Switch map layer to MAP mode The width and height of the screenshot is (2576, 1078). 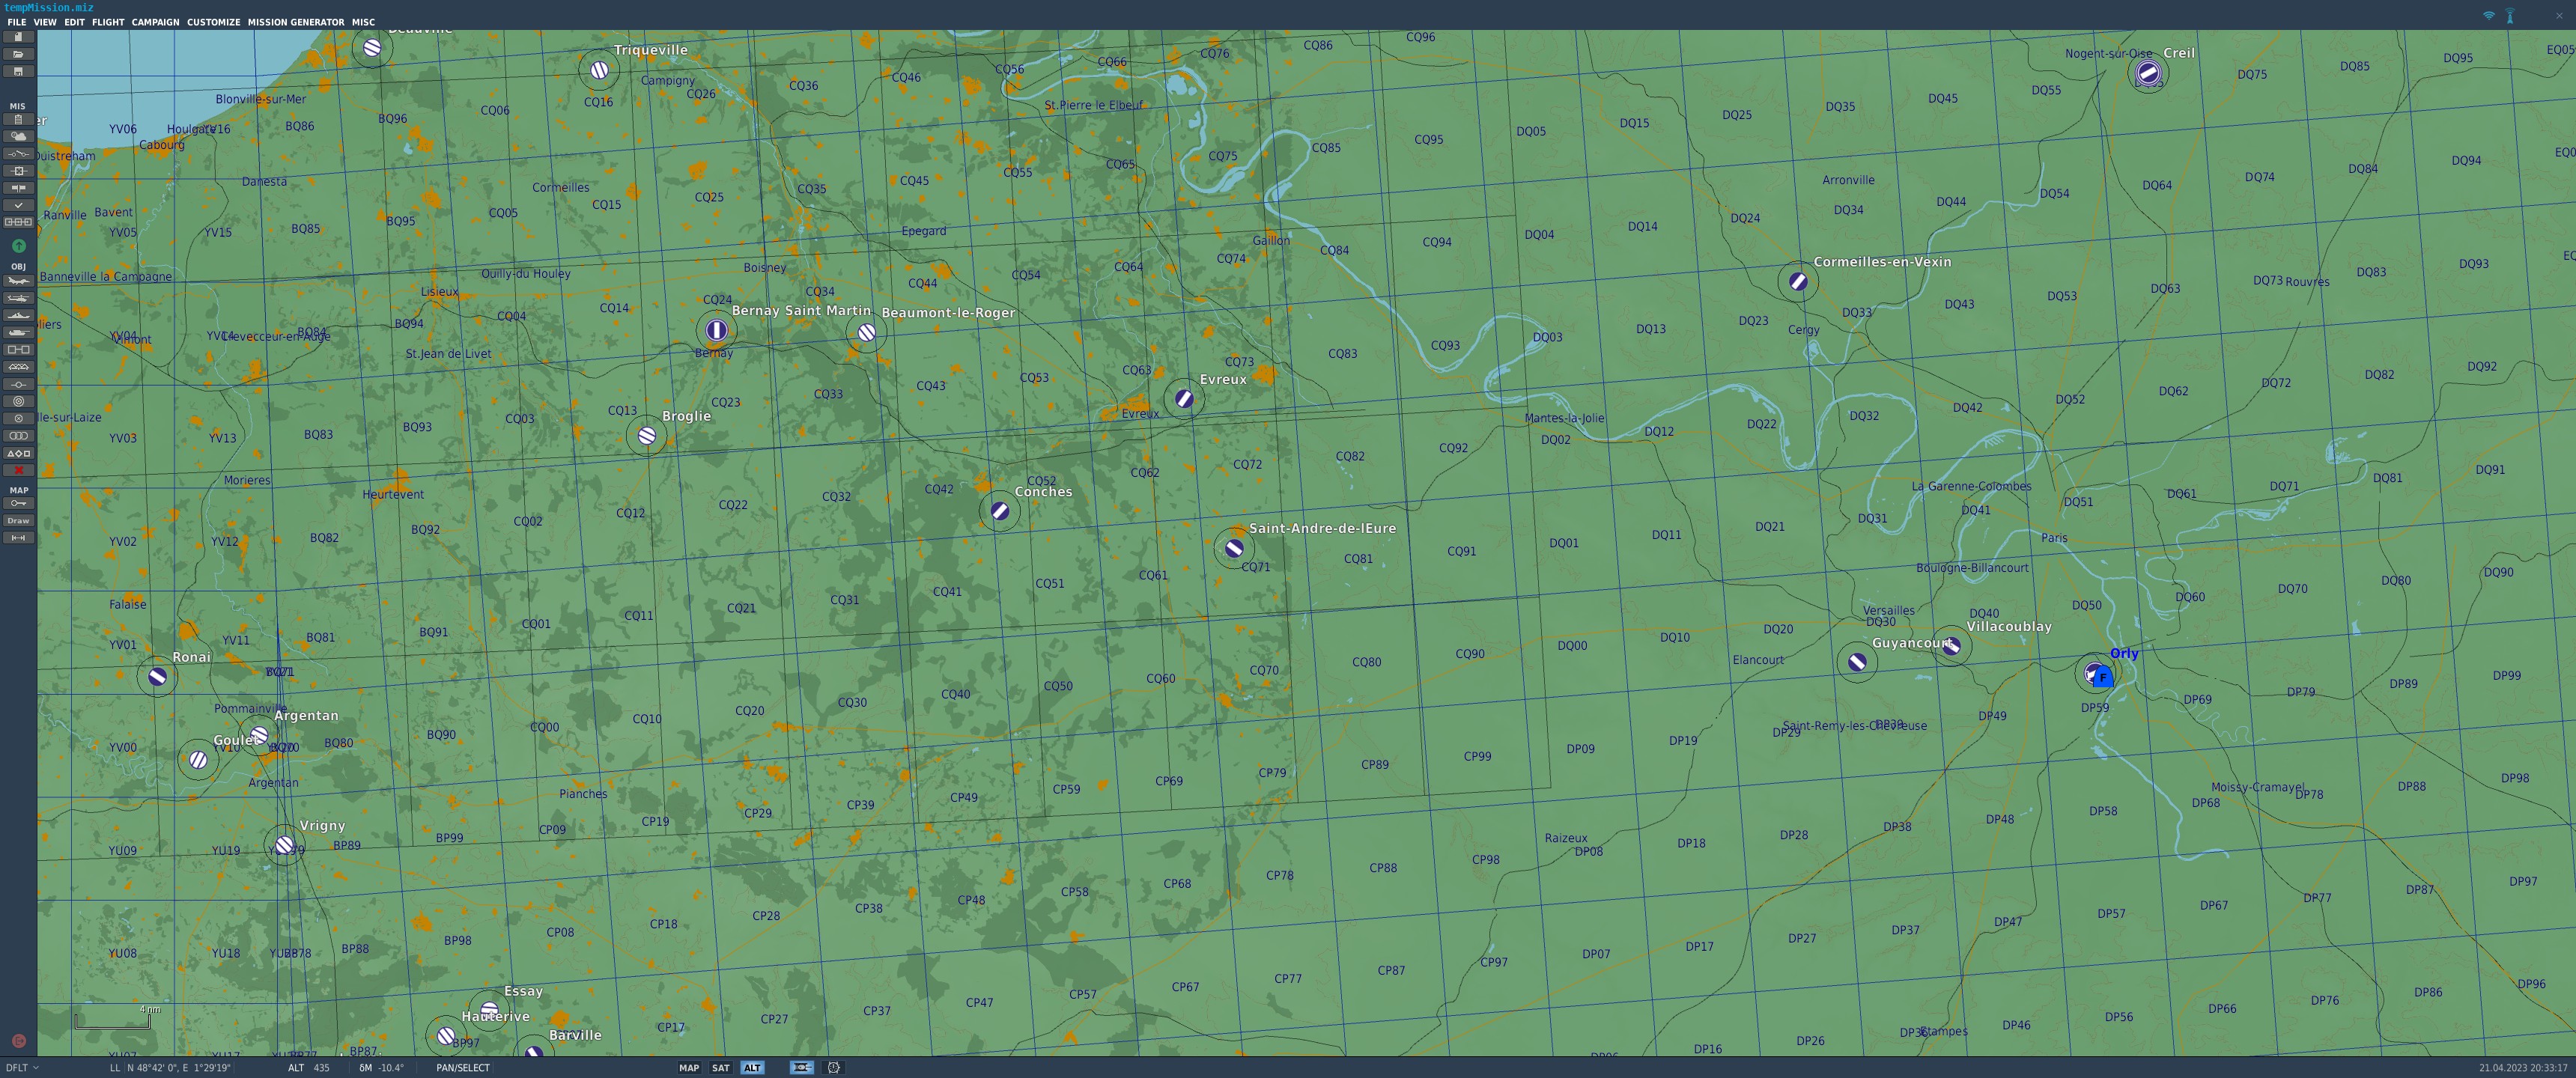689,1068
